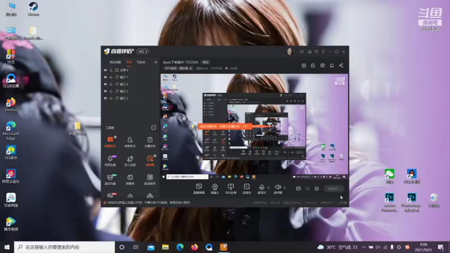Open the skin shirt icon in title bar
Image resolution: width=450 pixels, height=253 pixels.
click(x=316, y=52)
